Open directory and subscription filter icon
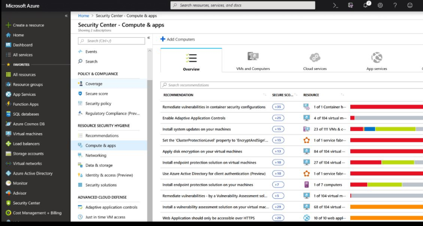The width and height of the screenshot is (423, 226). point(350,5)
